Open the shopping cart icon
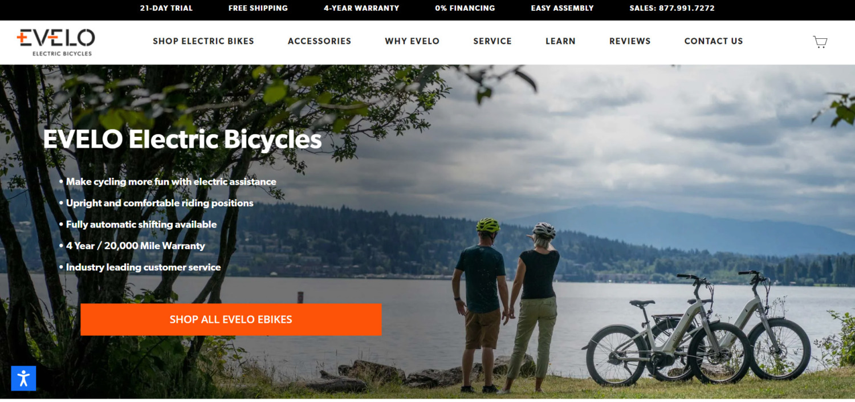 (820, 42)
